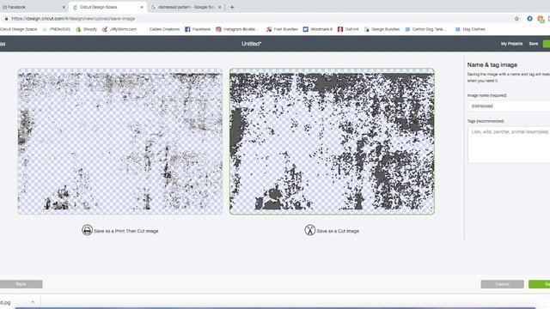The image size is (550, 309).
Task: Switch to the Facebook tab
Action: [x=34, y=7]
